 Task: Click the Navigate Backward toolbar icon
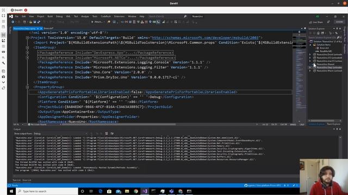click(x=13, y=22)
